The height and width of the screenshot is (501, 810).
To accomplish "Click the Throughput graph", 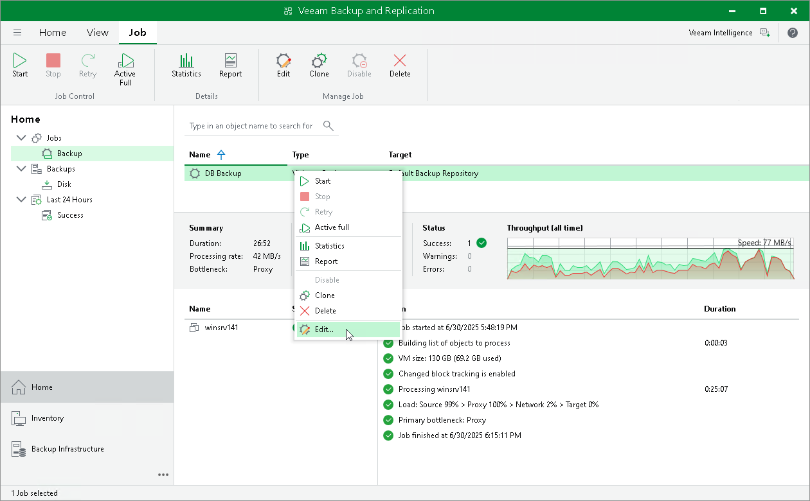I will pyautogui.click(x=651, y=258).
